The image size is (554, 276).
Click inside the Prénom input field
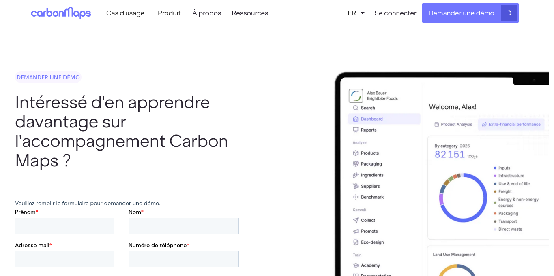click(64, 225)
